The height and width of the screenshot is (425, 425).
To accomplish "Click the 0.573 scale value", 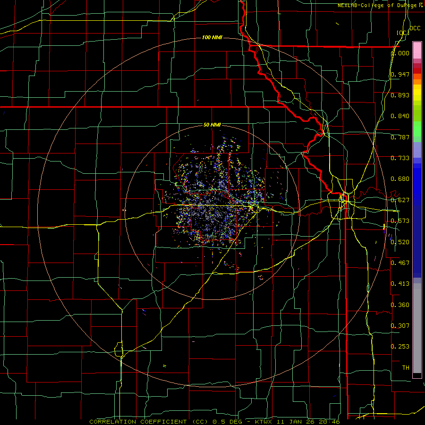I will 400,221.
